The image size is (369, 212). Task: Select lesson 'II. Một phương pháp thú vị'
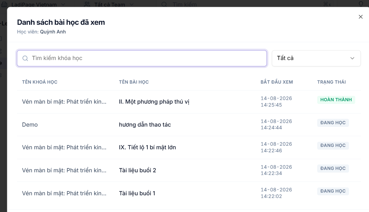154,102
